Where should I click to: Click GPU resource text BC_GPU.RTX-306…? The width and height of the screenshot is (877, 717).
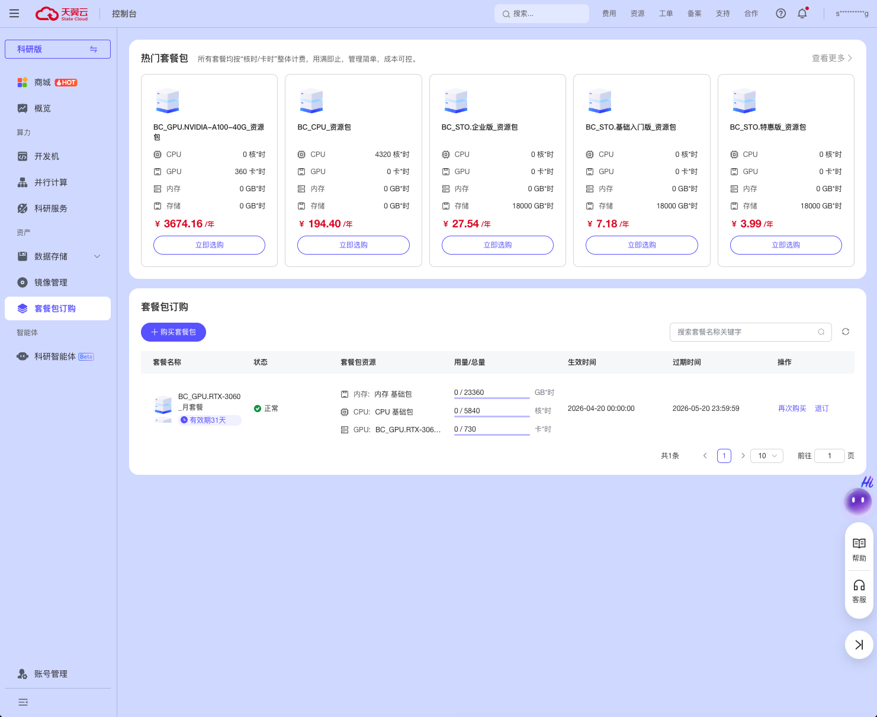coord(408,430)
